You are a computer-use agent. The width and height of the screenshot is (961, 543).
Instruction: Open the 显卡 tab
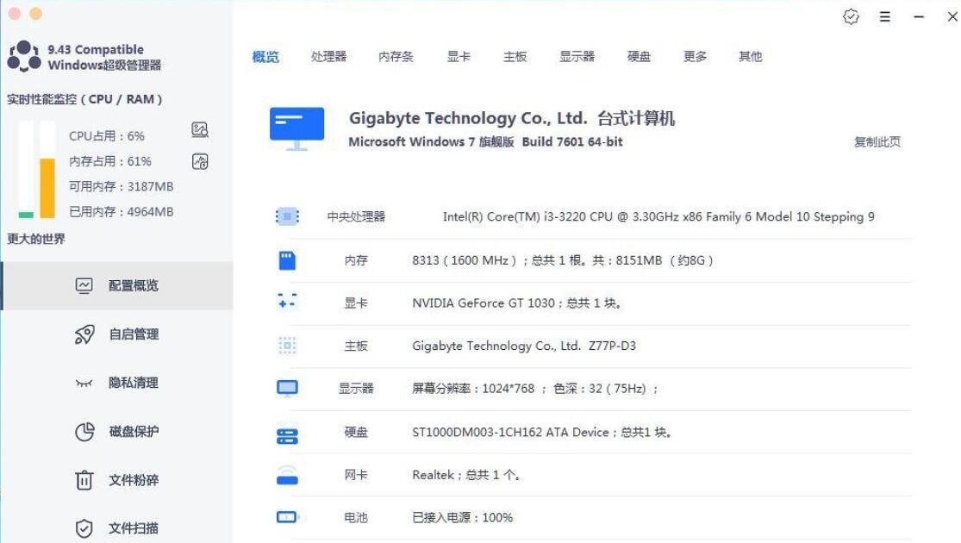click(459, 57)
